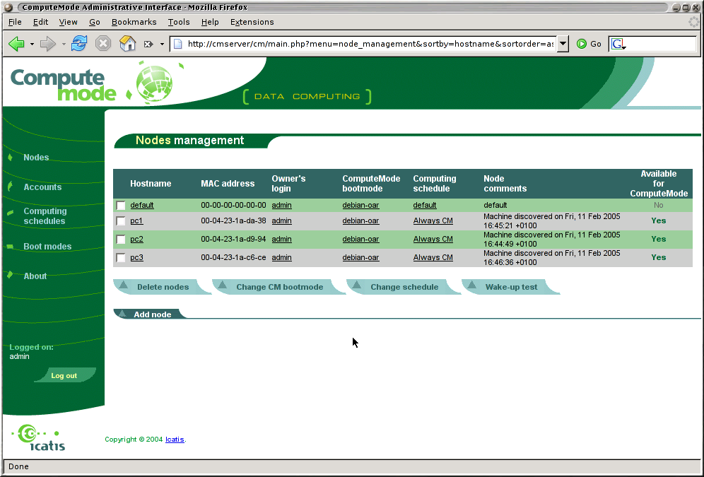Click the debian-oar bootmode link for pc1
Screen dimensions: 704x477
point(360,220)
